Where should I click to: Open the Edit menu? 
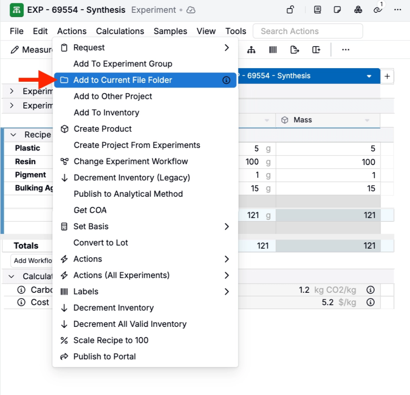(40, 31)
